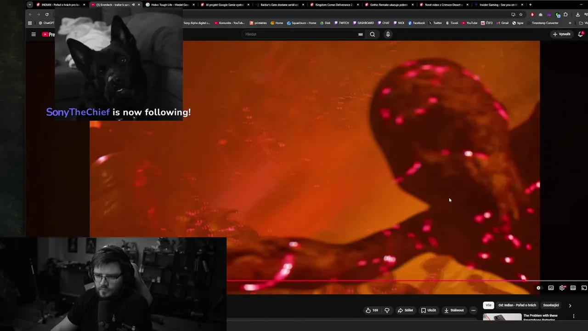Screen dimensions: 588x331
Task: Switch to the Insider Gaming browser tab
Action: coord(498,5)
